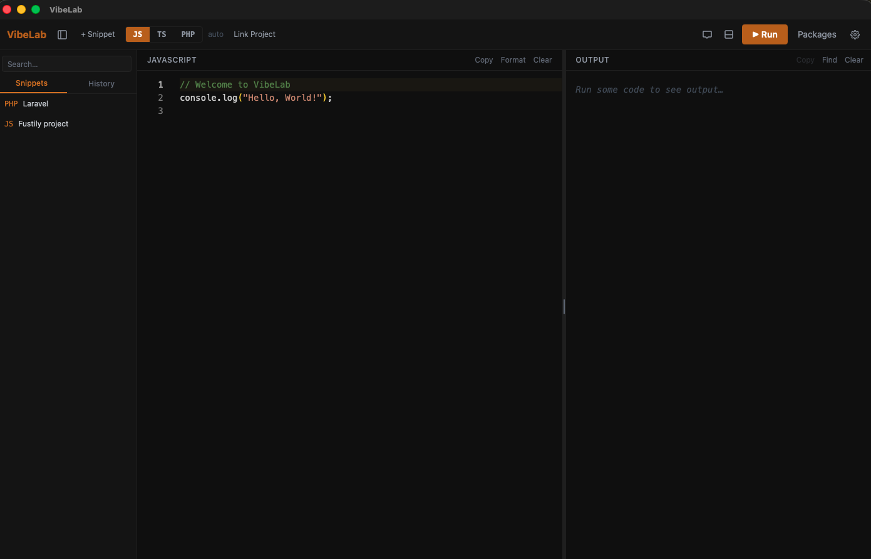Copy the output
The width and height of the screenshot is (871, 559).
pyautogui.click(x=805, y=60)
